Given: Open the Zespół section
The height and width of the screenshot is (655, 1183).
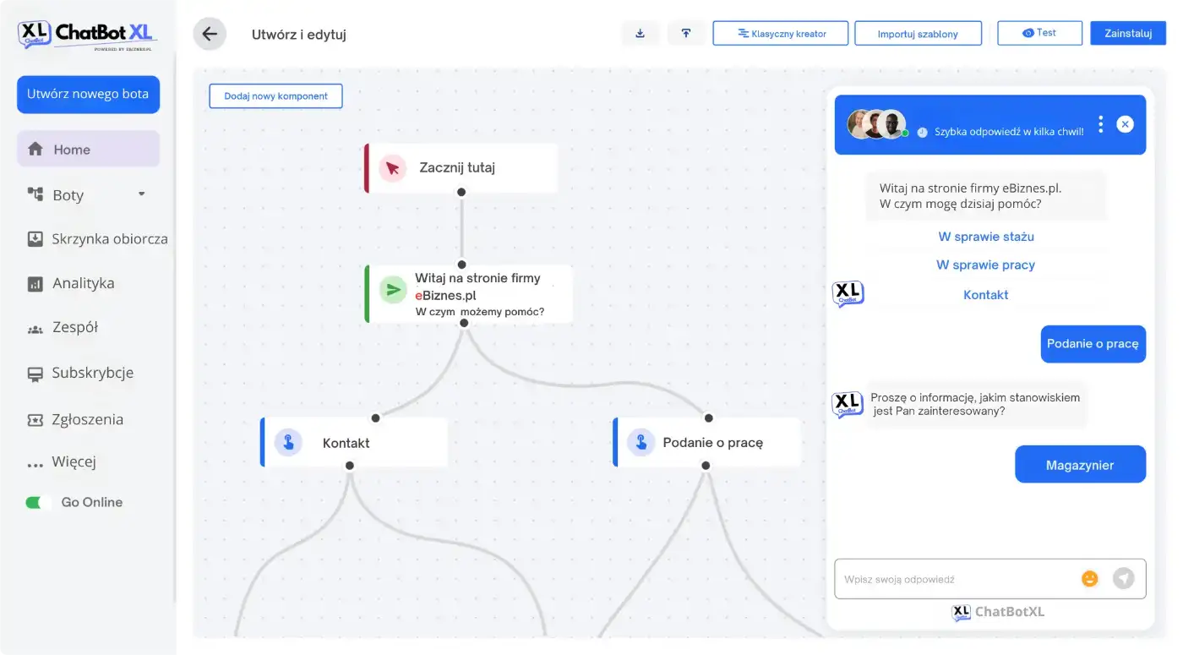Looking at the screenshot, I should point(74,328).
